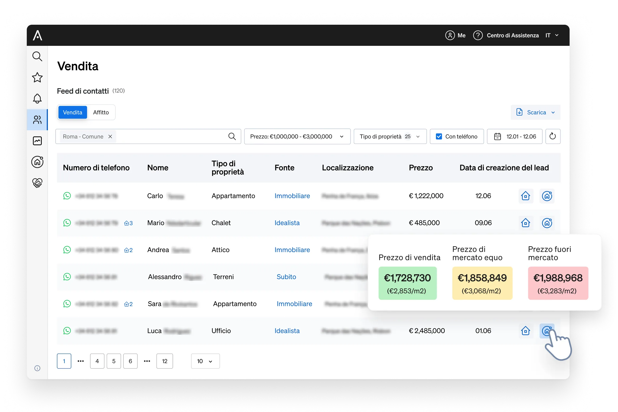
Task: Click Andrea's property count badge 2
Action: (128, 250)
